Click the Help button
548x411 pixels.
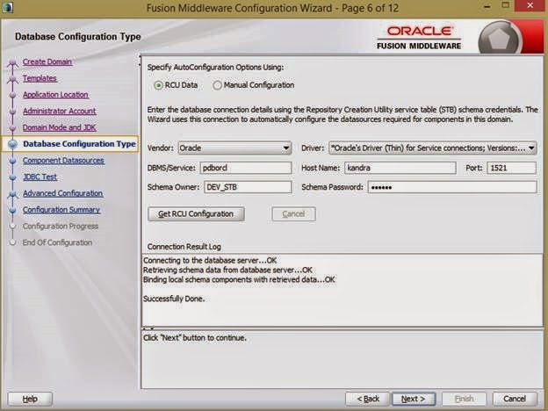[x=30, y=399]
